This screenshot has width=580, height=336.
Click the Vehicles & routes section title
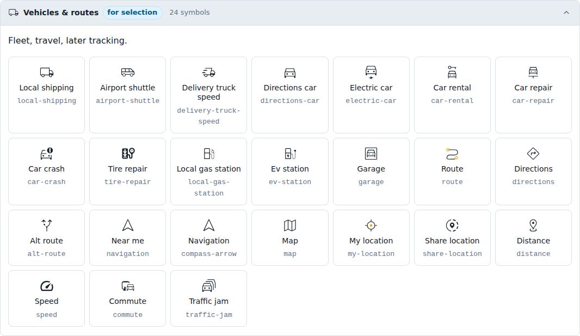tap(60, 12)
